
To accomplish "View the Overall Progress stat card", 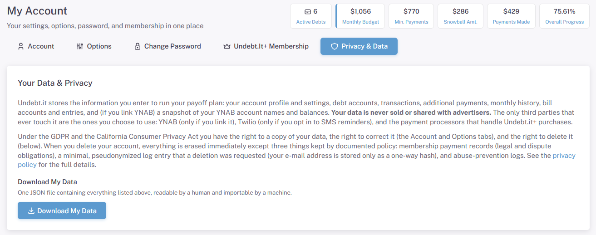I will 564,16.
